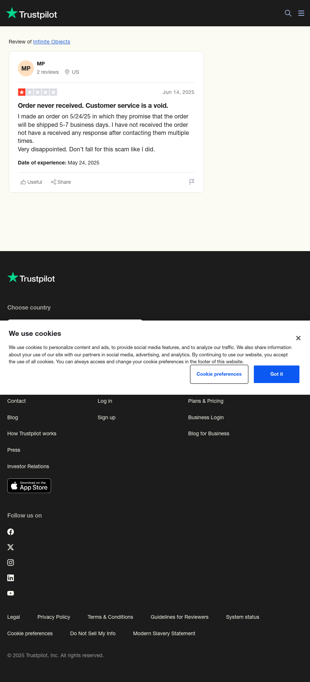
Task: Open Plans & Pricing
Action: (x=206, y=401)
